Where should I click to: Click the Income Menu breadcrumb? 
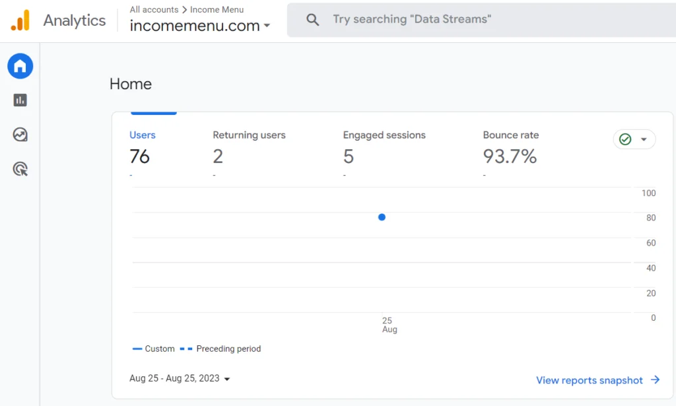click(217, 9)
